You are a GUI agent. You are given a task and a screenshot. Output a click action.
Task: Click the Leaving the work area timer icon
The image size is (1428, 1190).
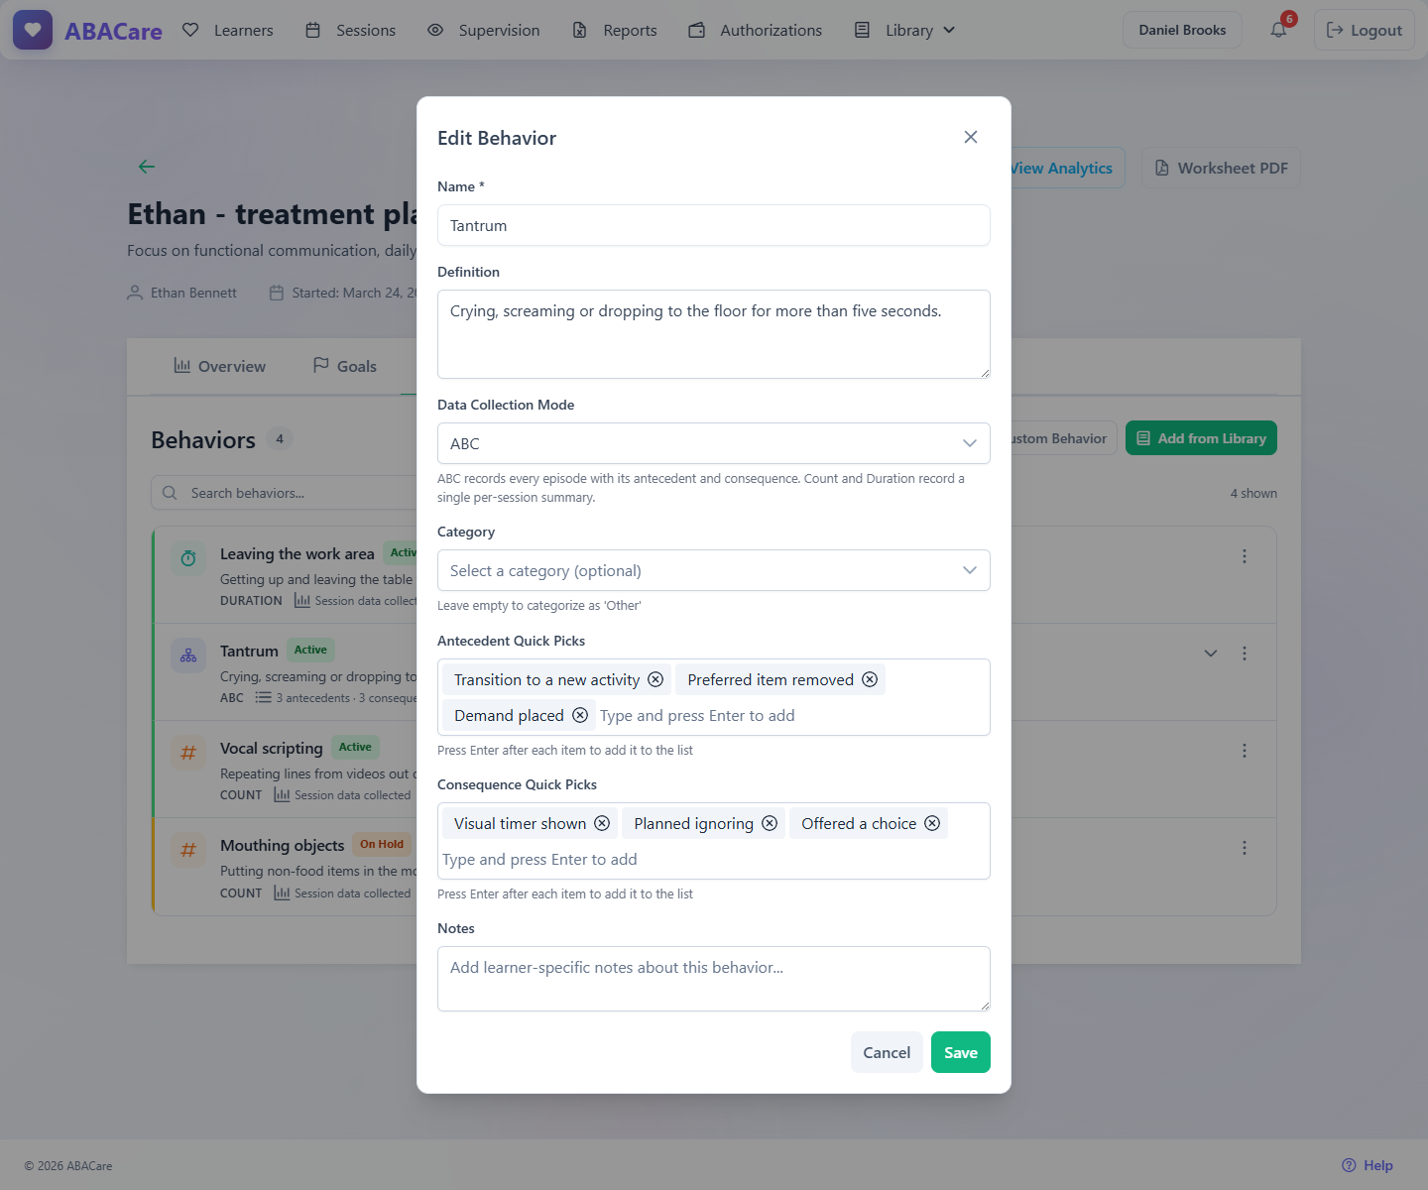188,558
